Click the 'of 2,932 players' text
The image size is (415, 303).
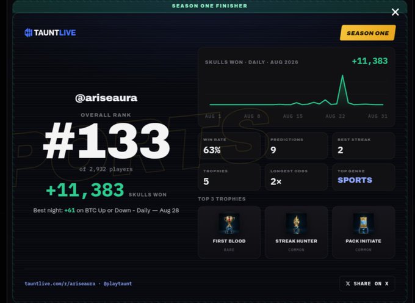[106, 169]
